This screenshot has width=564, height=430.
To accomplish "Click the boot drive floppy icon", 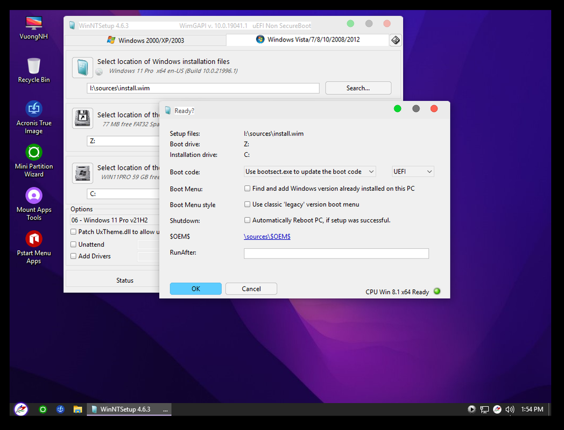I will coord(82,118).
